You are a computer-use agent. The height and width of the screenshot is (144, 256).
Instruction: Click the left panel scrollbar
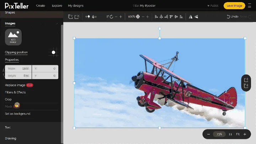(x=62, y=84)
